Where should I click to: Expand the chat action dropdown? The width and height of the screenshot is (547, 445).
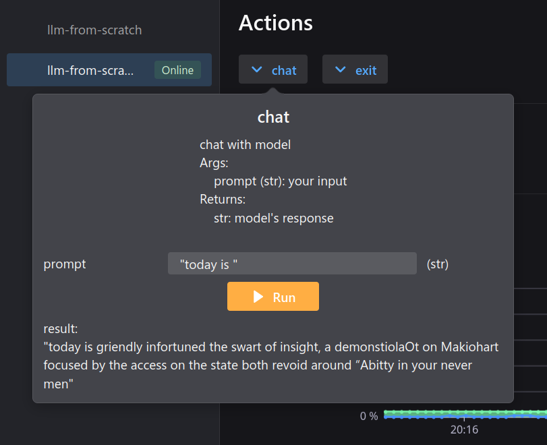coord(273,70)
